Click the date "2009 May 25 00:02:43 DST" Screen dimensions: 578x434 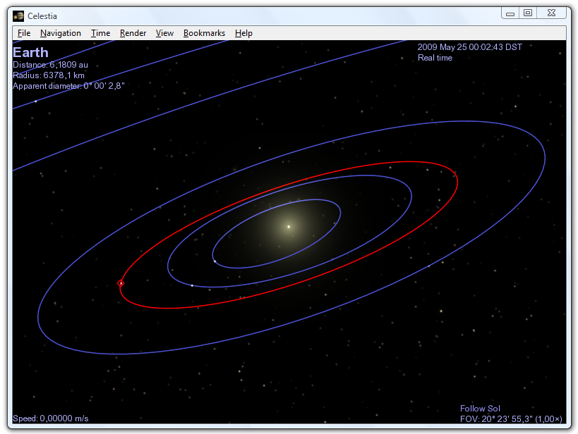[x=469, y=47]
